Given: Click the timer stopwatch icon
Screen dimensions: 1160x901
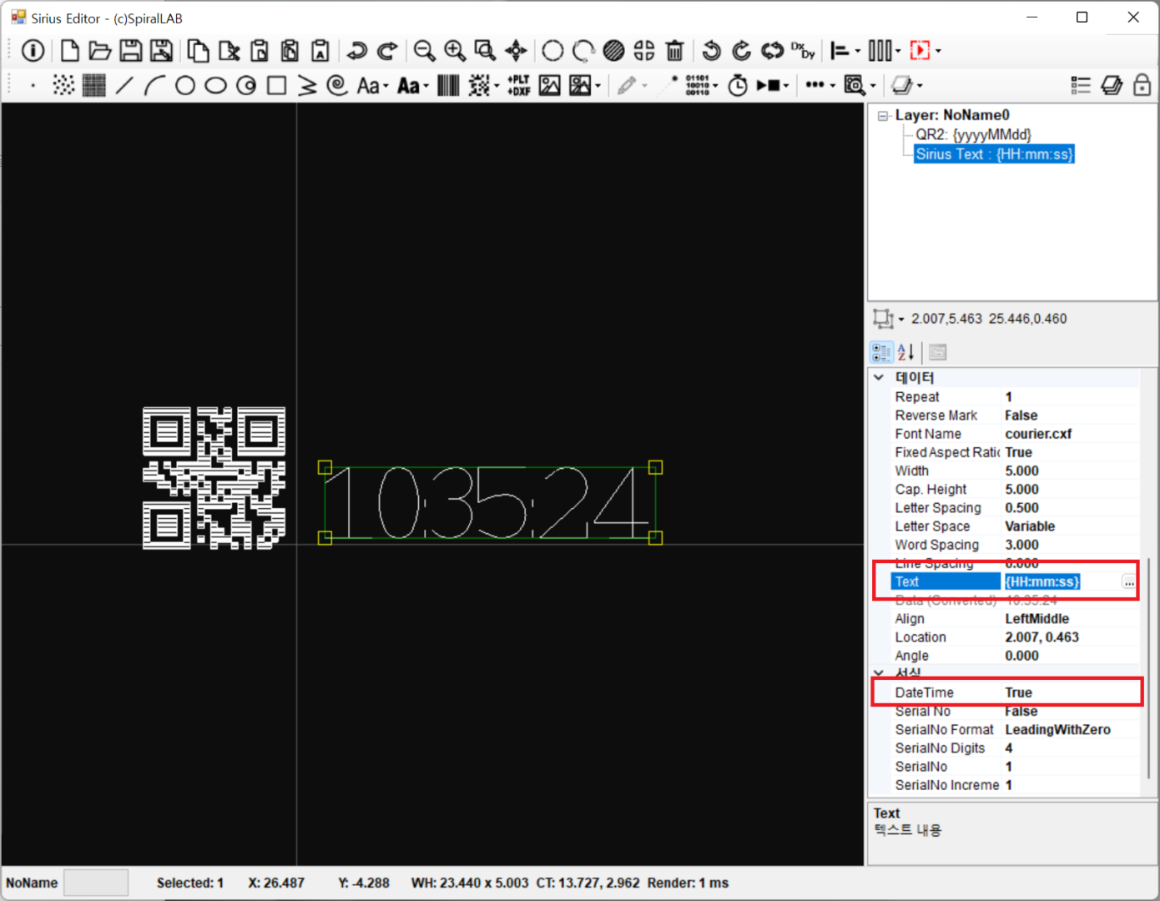Looking at the screenshot, I should (x=738, y=85).
